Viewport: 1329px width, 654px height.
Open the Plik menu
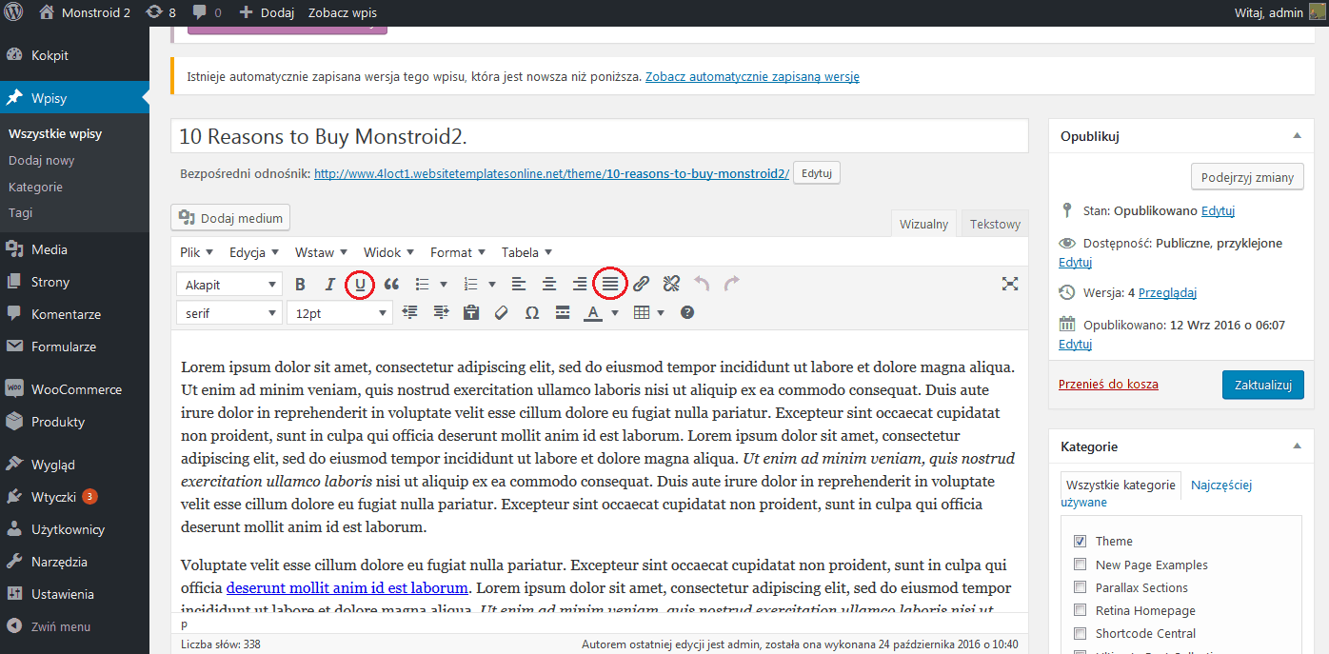point(196,252)
